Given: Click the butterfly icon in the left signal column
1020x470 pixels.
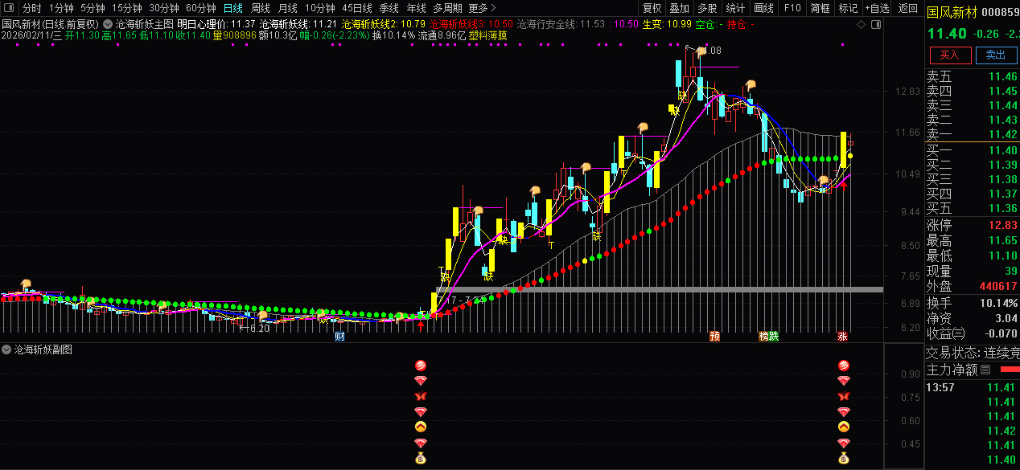Looking at the screenshot, I should click(420, 396).
